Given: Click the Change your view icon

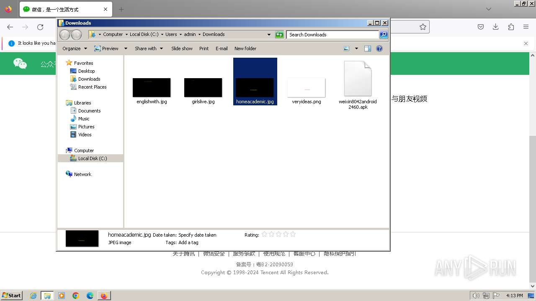Looking at the screenshot, I should click(x=346, y=48).
